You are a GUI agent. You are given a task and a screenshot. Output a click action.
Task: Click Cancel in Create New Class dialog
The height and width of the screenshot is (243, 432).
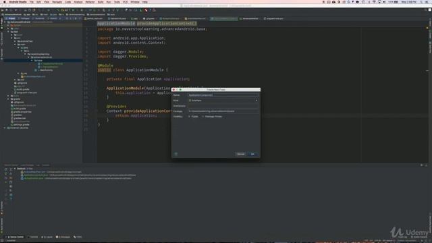tap(240, 154)
